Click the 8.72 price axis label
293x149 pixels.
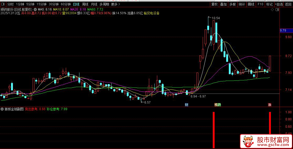[289, 56]
